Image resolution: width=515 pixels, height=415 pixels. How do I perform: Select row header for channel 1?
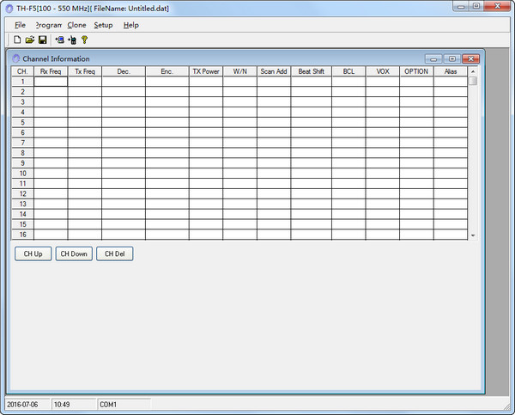pos(22,82)
